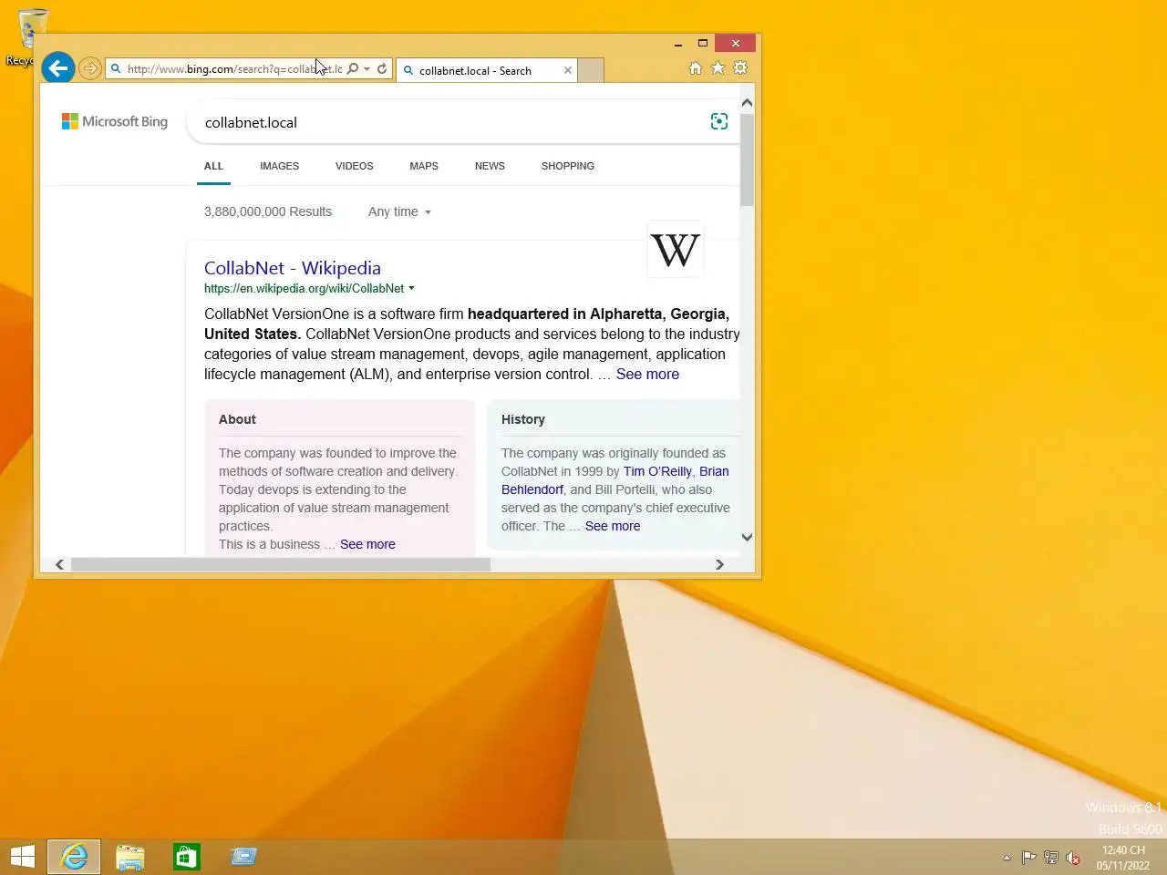The height and width of the screenshot is (875, 1167).
Task: Open the address bar autocomplete dropdown arrow
Action: click(x=367, y=68)
